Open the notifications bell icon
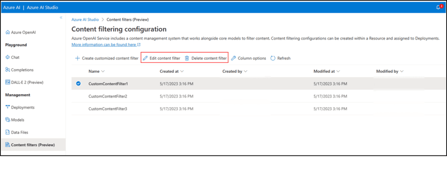The image size is (447, 176). pos(438,8)
